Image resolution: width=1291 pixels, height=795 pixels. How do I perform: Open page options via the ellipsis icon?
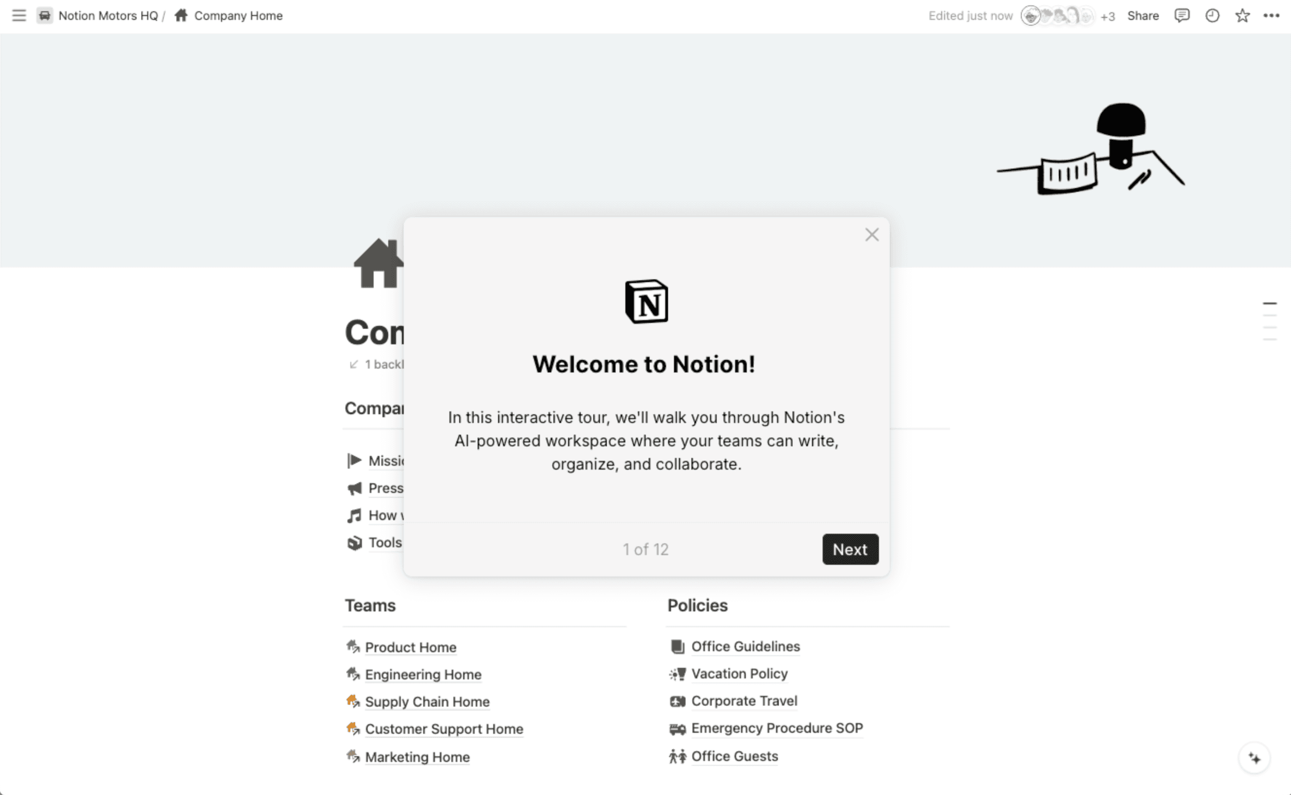pyautogui.click(x=1273, y=15)
